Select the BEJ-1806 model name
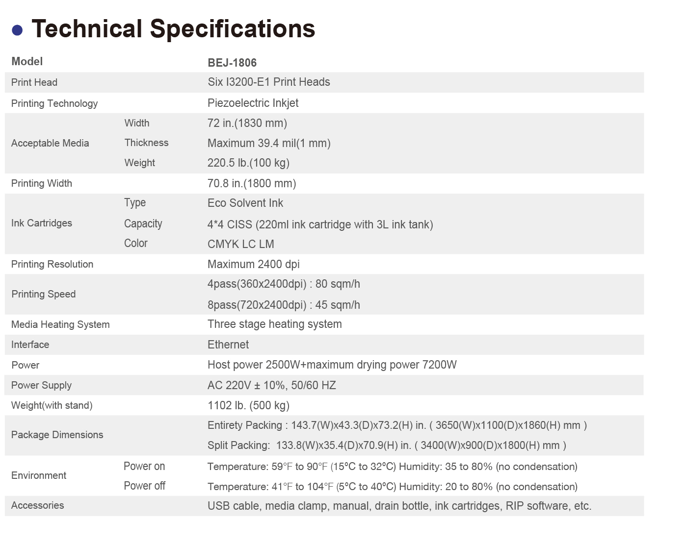This screenshot has width=685, height=545. 232,63
